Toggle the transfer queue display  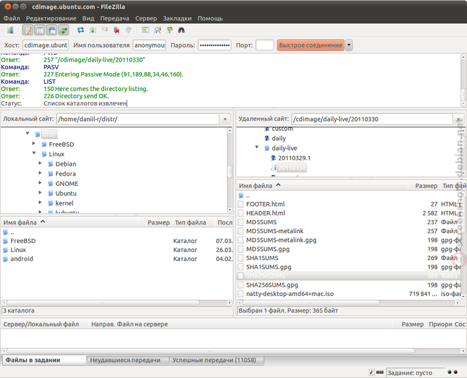click(x=64, y=30)
